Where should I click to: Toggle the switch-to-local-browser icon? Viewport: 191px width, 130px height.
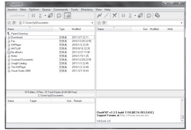click(67, 16)
